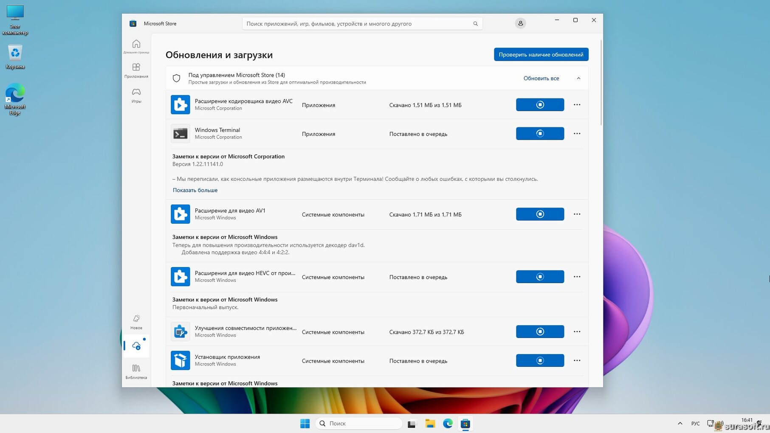770x433 pixels.
Task: Stop the AV1 video extension download
Action: (x=539, y=214)
